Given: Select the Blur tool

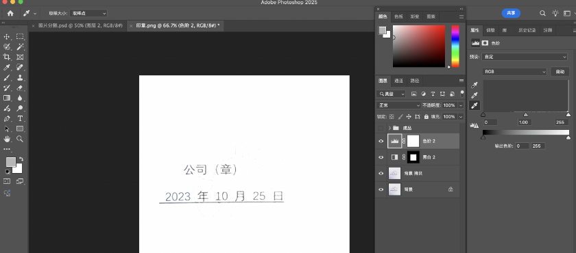Looking at the screenshot, I should point(20,98).
